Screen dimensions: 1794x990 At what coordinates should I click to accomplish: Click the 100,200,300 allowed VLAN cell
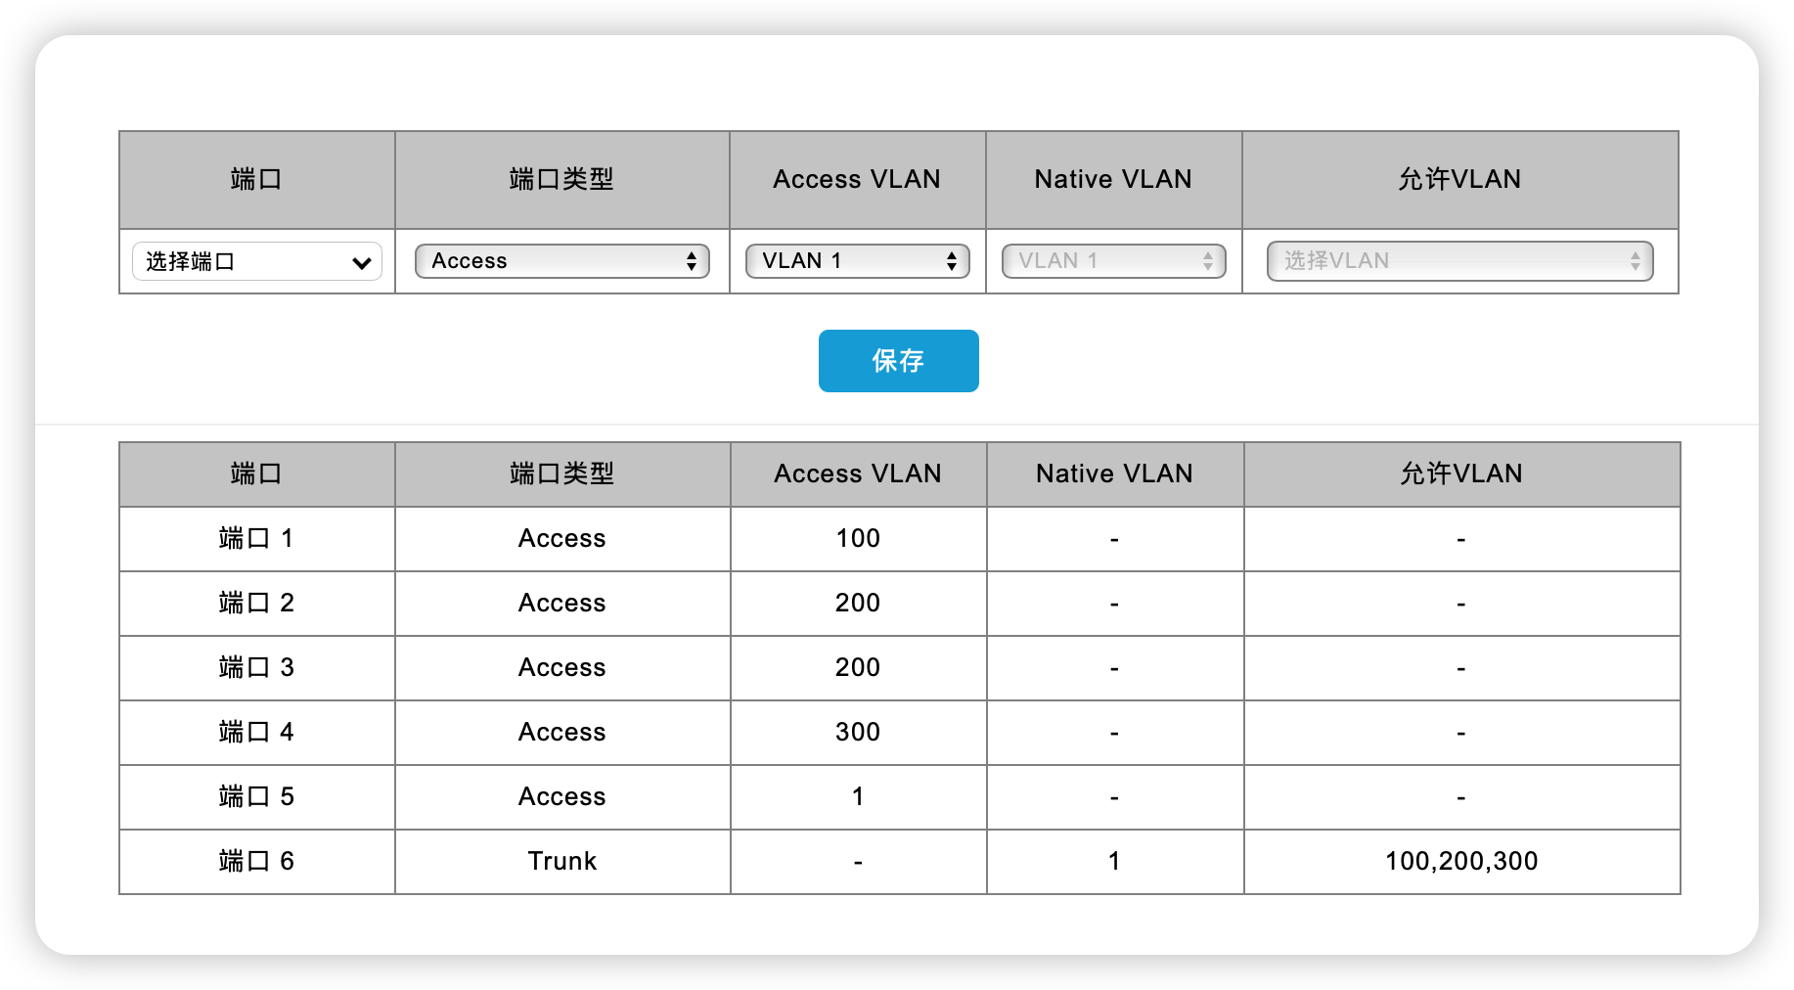point(1461,862)
